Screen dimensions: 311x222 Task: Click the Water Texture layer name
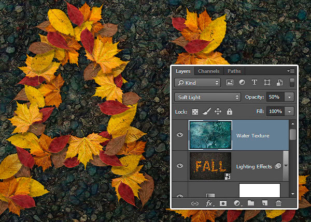click(x=253, y=135)
